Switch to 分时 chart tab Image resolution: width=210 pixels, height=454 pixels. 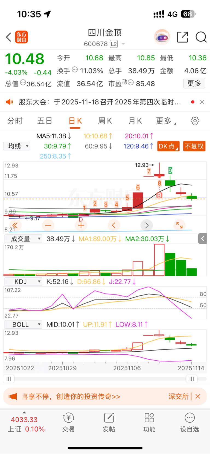pos(15,121)
